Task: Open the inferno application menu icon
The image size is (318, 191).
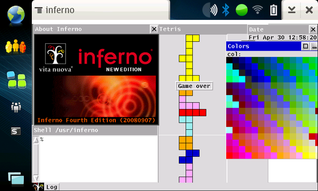Action: 39,10
